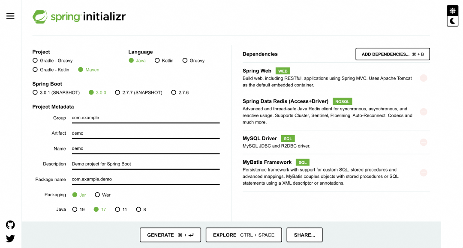The height and width of the screenshot is (248, 463).
Task: Remove Spring Web dependency minus icon
Action: 424,78
